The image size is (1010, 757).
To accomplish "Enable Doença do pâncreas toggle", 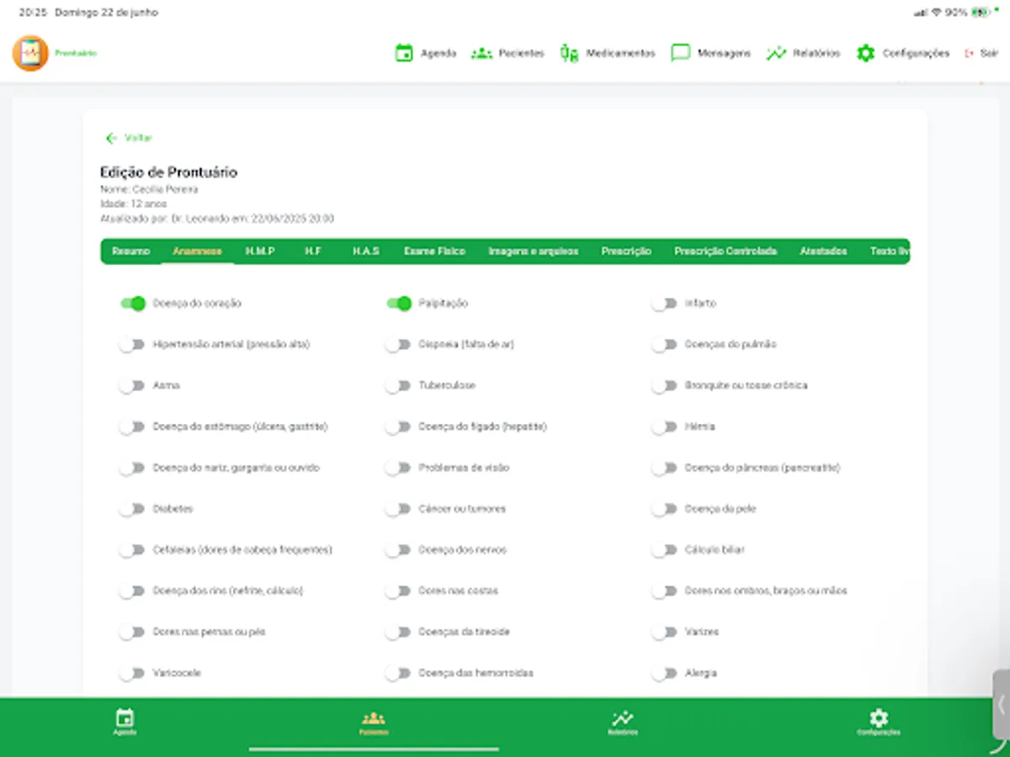I will tap(664, 468).
